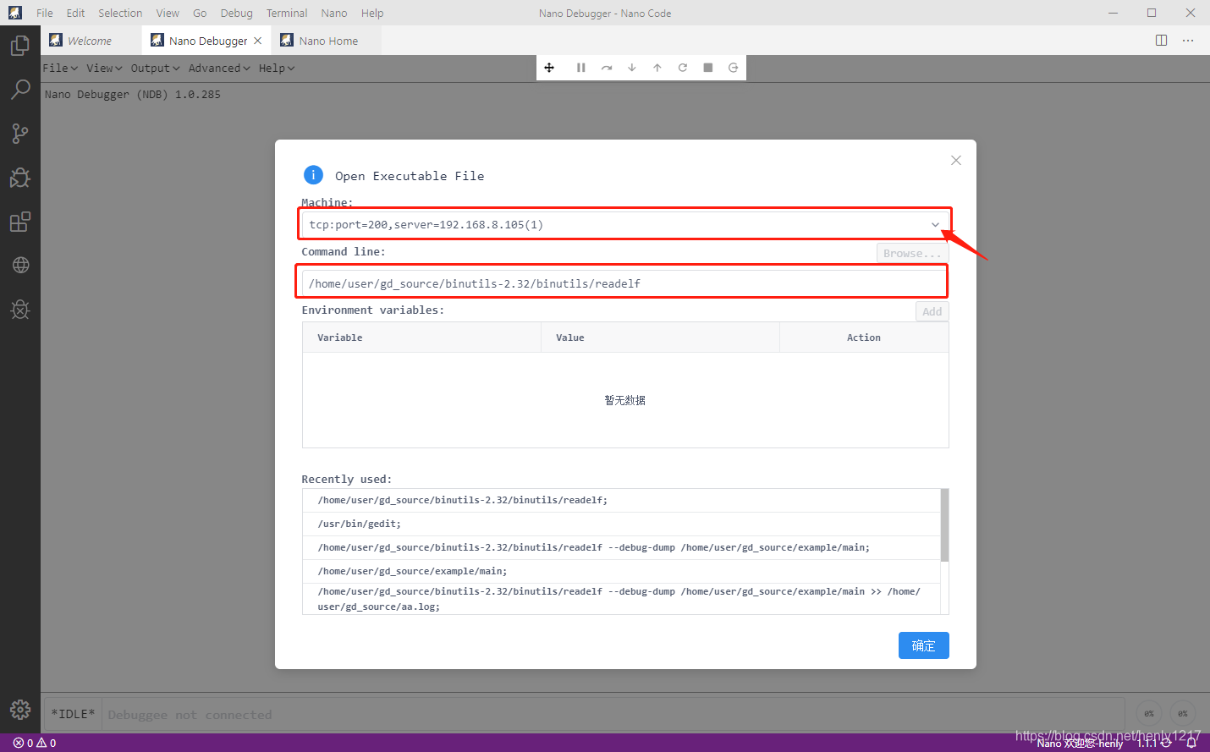The height and width of the screenshot is (752, 1210).
Task: Open the Source Control icon in activity bar
Action: [x=20, y=133]
